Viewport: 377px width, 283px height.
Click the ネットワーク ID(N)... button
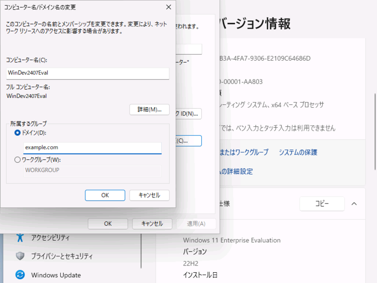point(188,113)
